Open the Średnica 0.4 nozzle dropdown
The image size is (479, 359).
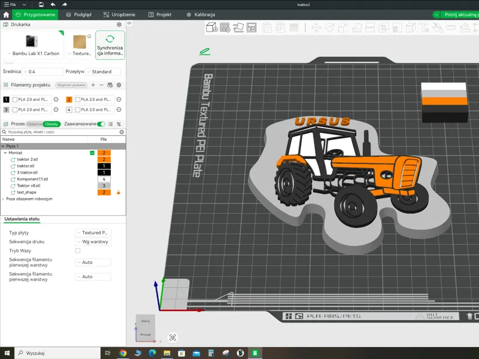[x=43, y=72]
